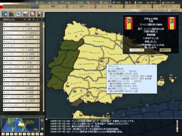182x136 pixels.
Task: Select the ニュルンベルク province row
Action: (21, 67)
